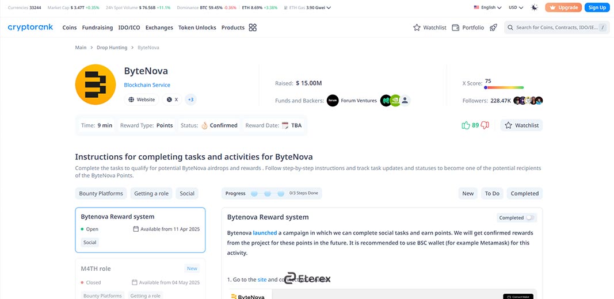Click the 24h Spot Volume stat
This screenshot has width=614, height=299.
point(138,7)
